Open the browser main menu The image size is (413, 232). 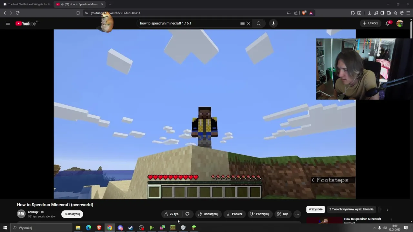408,13
